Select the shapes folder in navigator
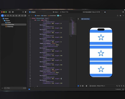 (x=7, y=21)
